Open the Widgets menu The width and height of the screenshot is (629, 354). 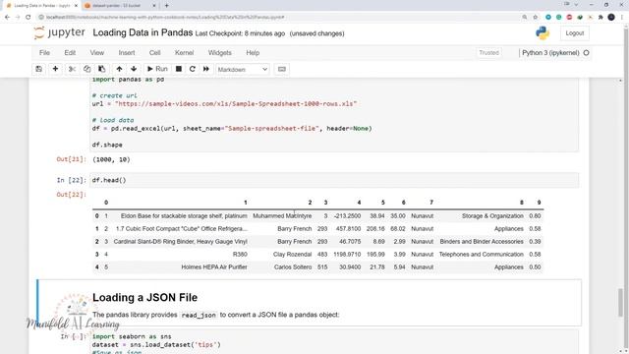[x=220, y=52]
